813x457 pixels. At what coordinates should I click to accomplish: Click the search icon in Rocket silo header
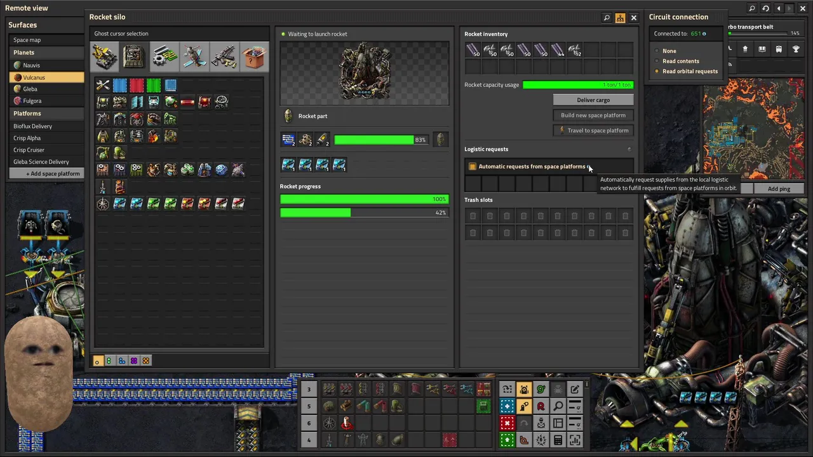pos(607,18)
